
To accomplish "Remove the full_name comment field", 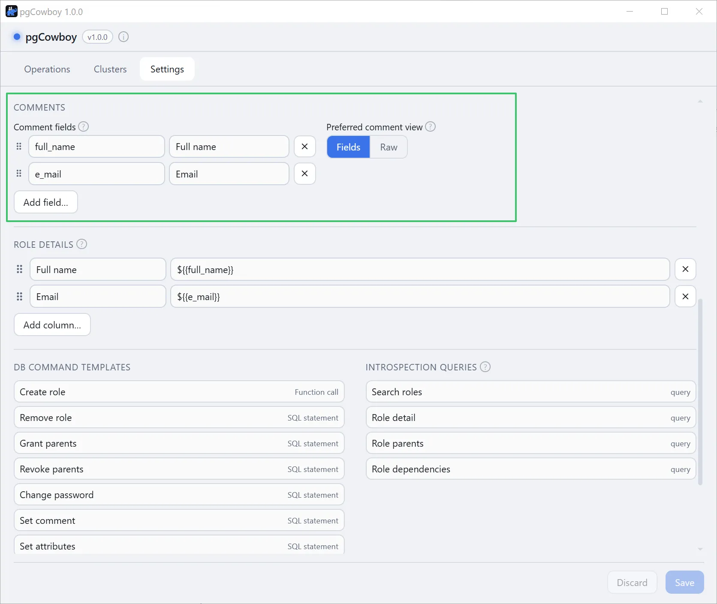I will (305, 147).
